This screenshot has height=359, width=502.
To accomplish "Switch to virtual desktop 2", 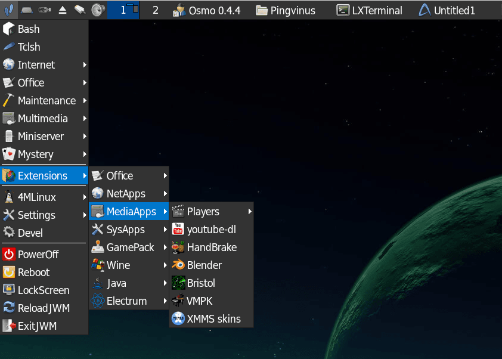I will coord(155,10).
